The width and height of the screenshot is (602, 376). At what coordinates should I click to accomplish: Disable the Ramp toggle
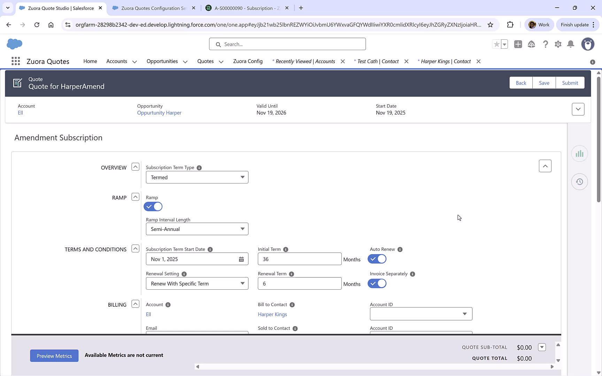[153, 206]
